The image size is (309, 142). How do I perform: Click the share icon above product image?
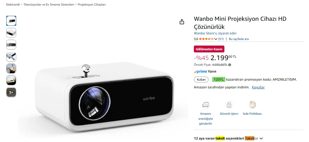point(182,22)
